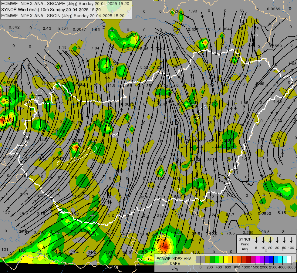Click the 2500 tick label in legend
Screen dimensions: 297x273
point(273,267)
